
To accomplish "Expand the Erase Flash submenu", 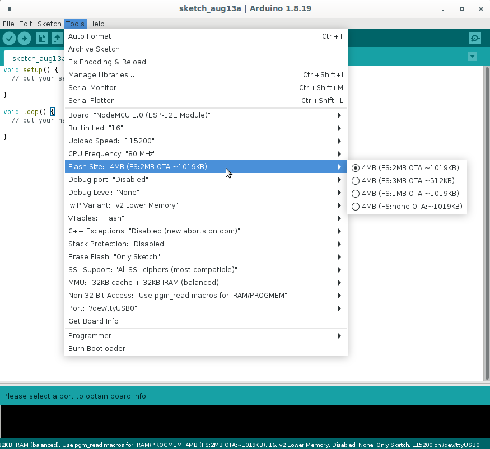I will coord(206,256).
